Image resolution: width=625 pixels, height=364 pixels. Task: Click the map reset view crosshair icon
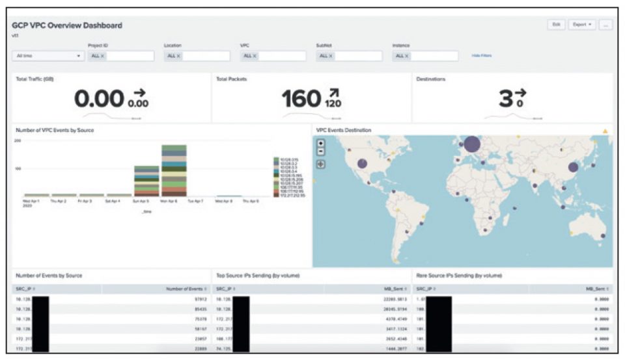(321, 164)
